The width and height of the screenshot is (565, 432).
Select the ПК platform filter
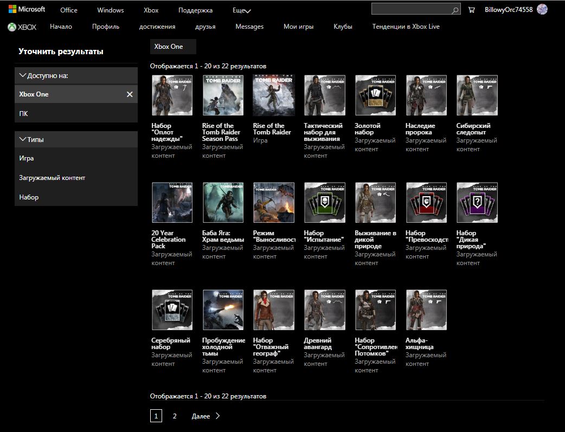(x=24, y=114)
